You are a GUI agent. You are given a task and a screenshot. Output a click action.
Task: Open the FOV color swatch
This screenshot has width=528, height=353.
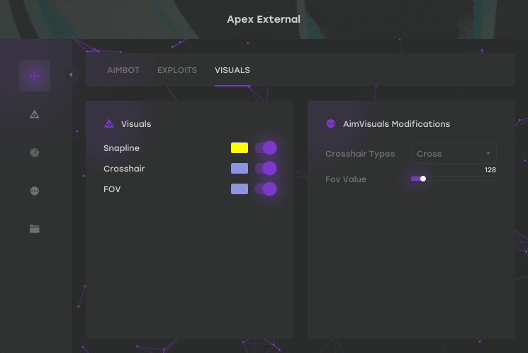tap(240, 189)
